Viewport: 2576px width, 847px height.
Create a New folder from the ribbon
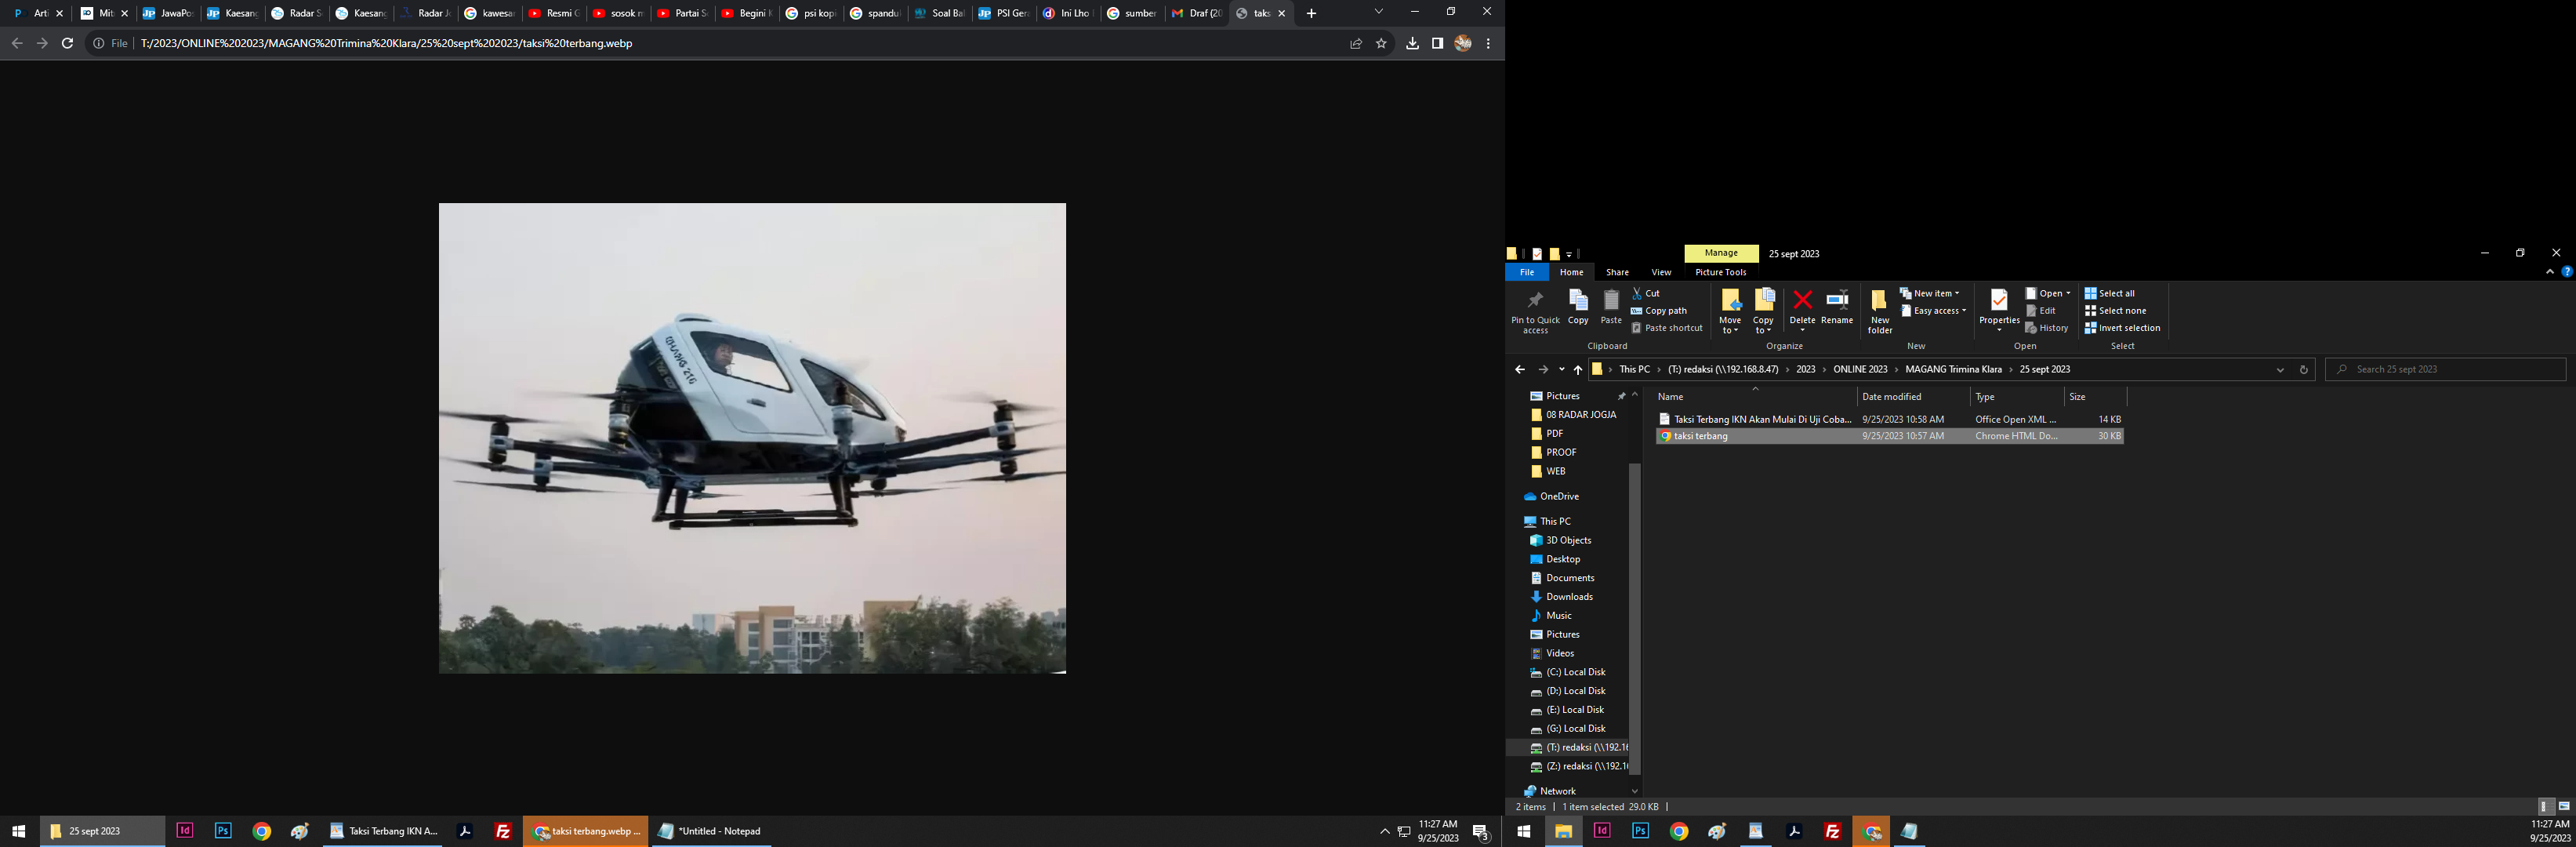[1880, 312]
